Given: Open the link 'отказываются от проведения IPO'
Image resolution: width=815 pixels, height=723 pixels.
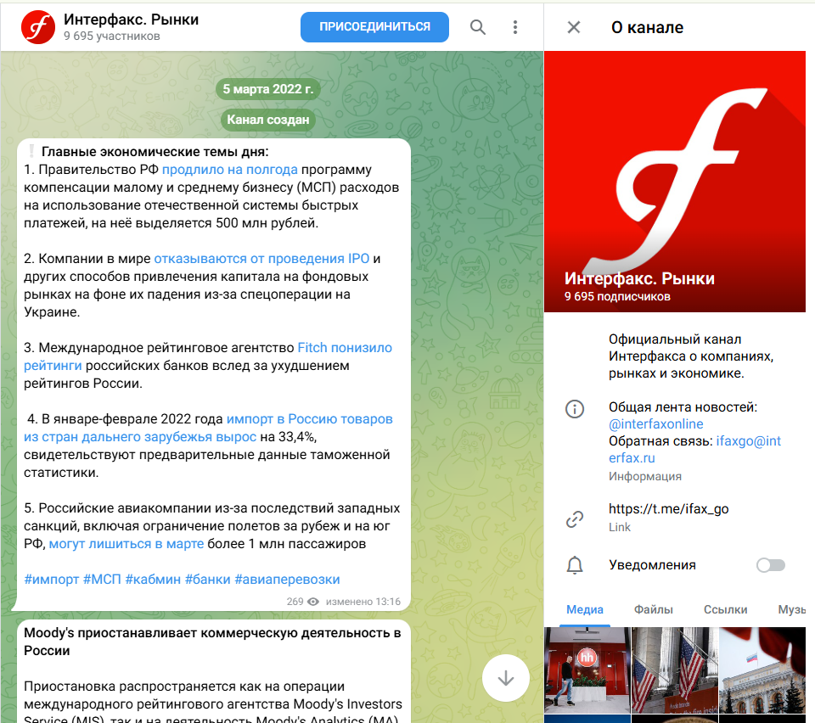Looking at the screenshot, I should tap(261, 259).
